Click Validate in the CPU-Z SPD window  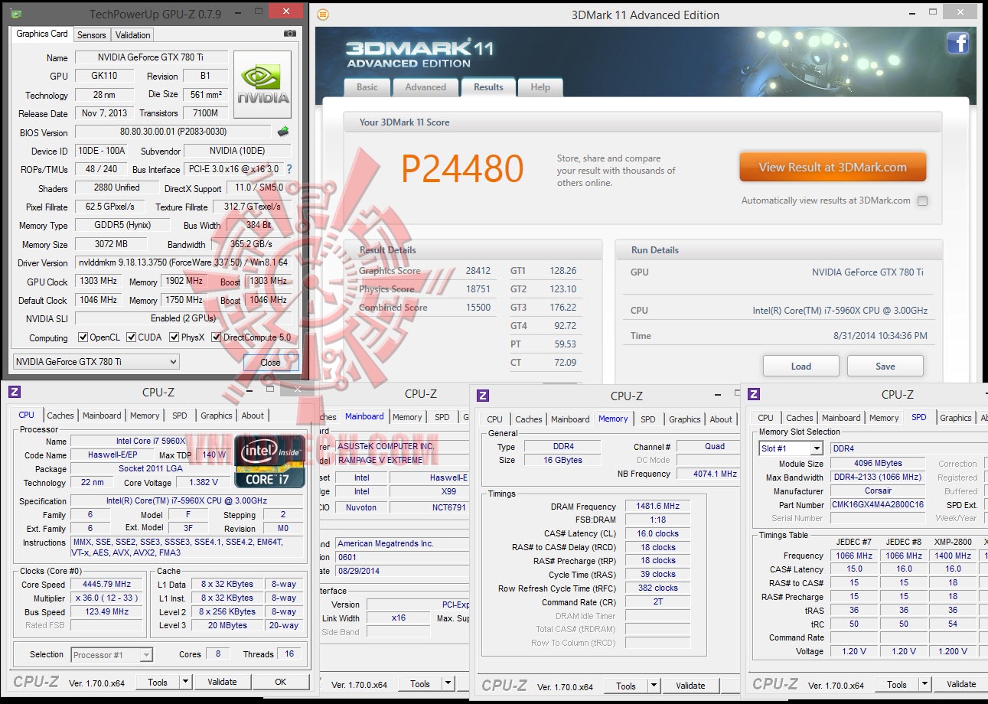961,684
